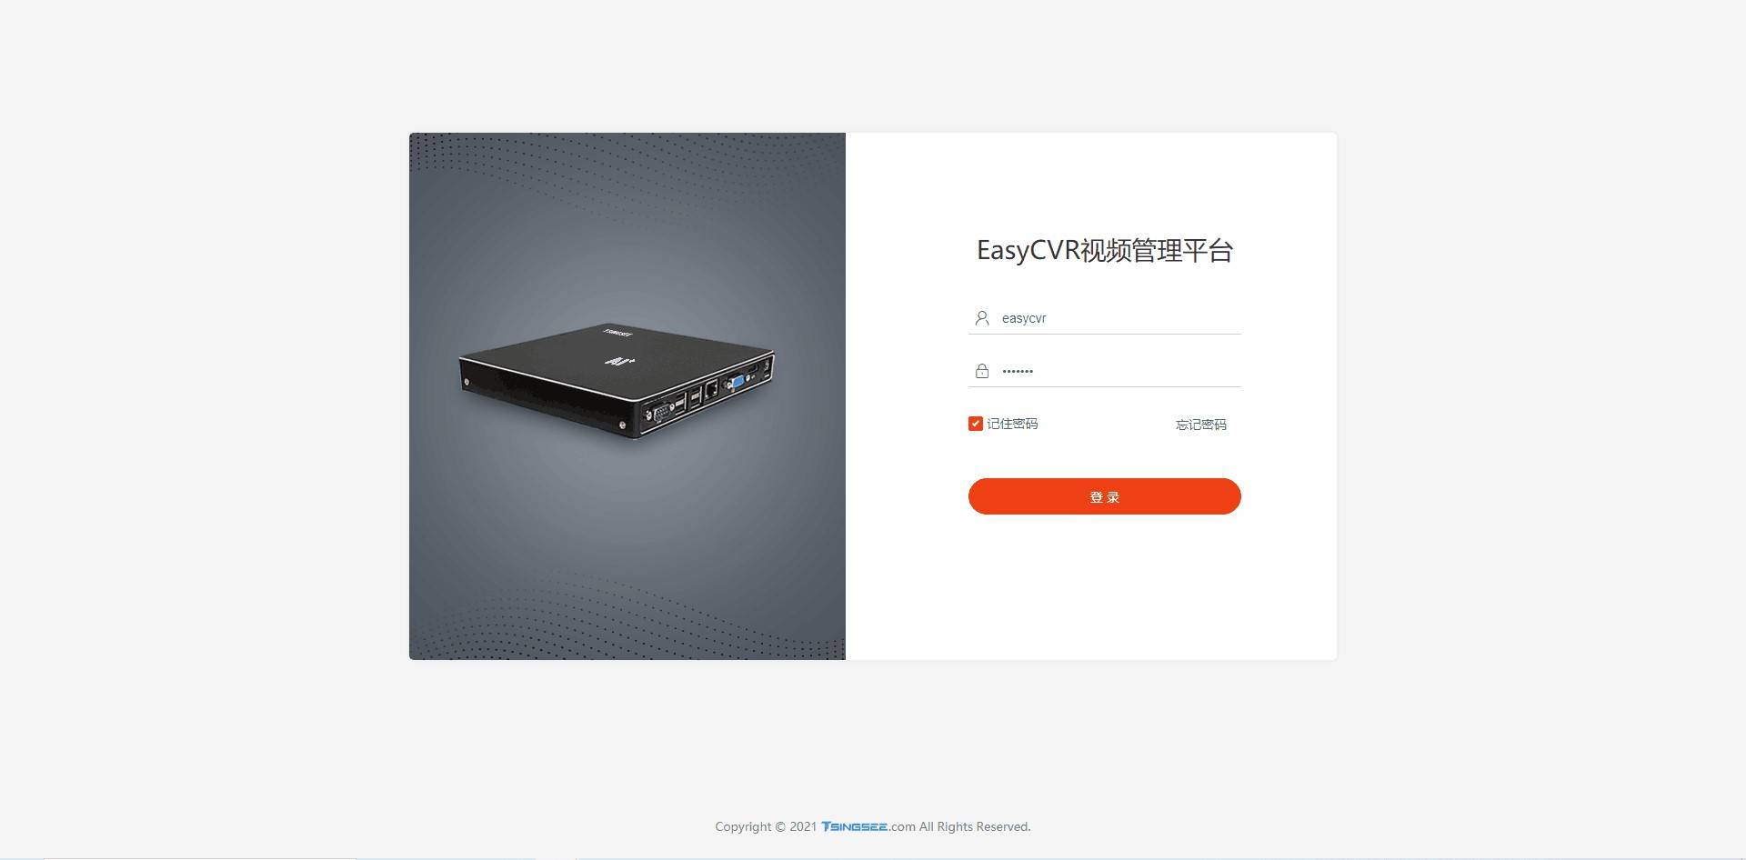The height and width of the screenshot is (860, 1746).
Task: Click the EasyCVR视频管理平台 title heading
Action: pos(1105,250)
